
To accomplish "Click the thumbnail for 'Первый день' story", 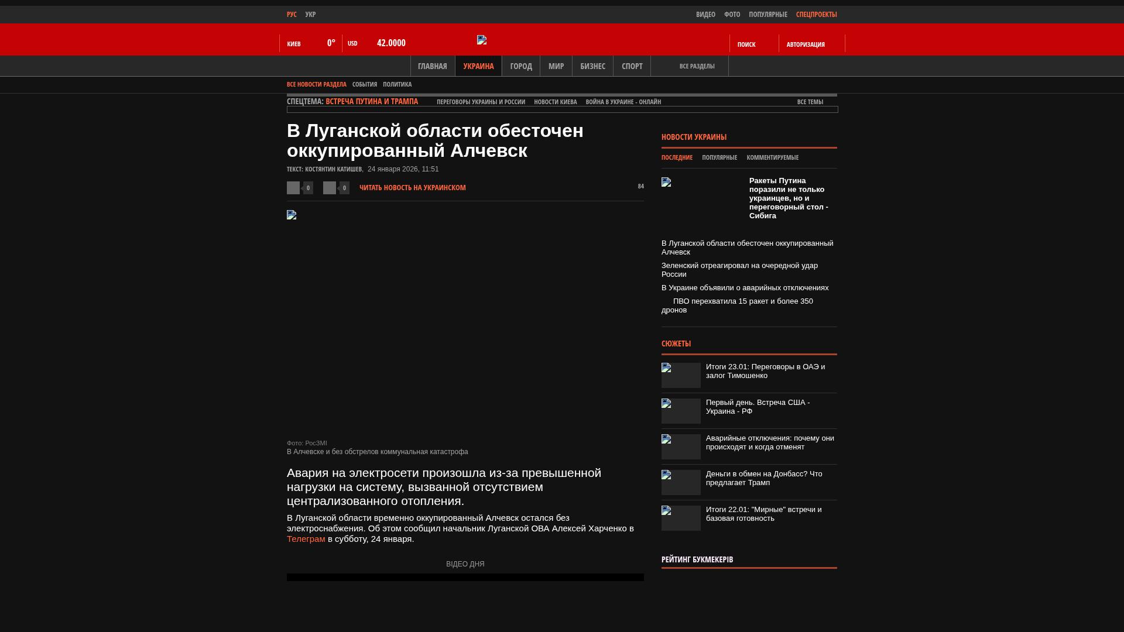I will (x=681, y=411).
